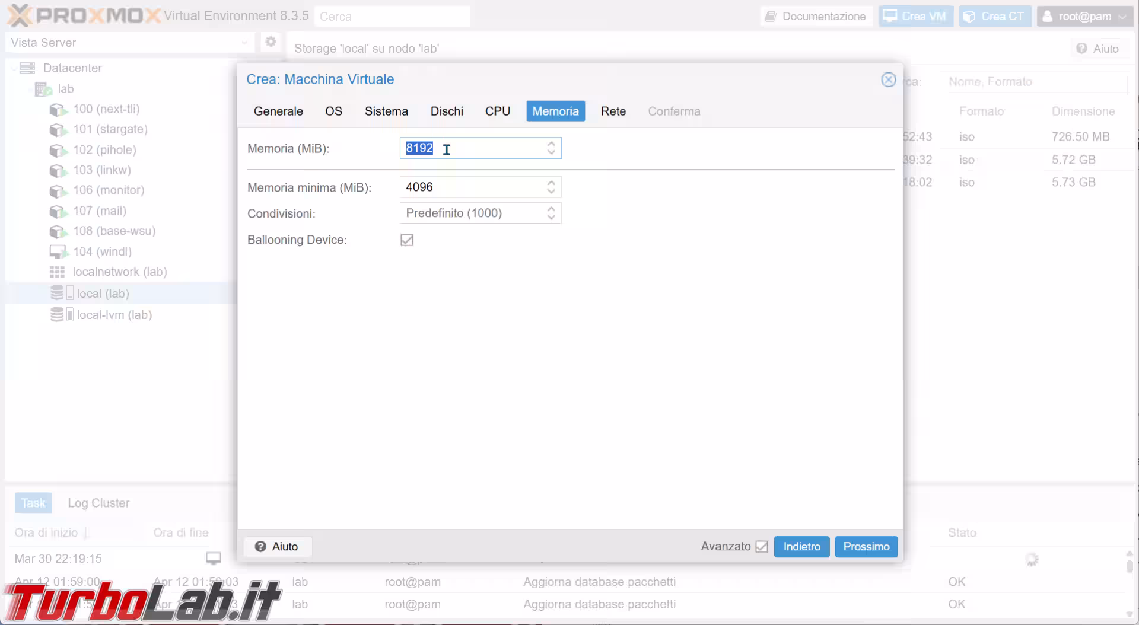Click the lab node server icon
Image resolution: width=1139 pixels, height=625 pixels.
coord(43,89)
